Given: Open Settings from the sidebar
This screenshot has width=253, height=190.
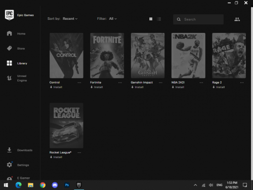Looking at the screenshot, I should [x=23, y=165].
